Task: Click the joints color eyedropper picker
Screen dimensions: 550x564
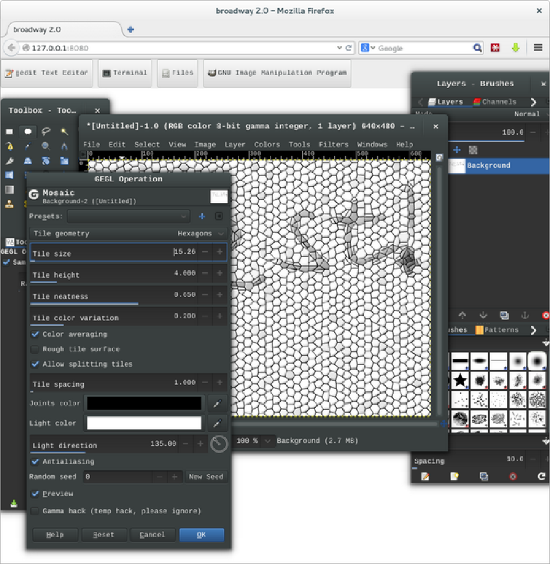Action: click(218, 403)
